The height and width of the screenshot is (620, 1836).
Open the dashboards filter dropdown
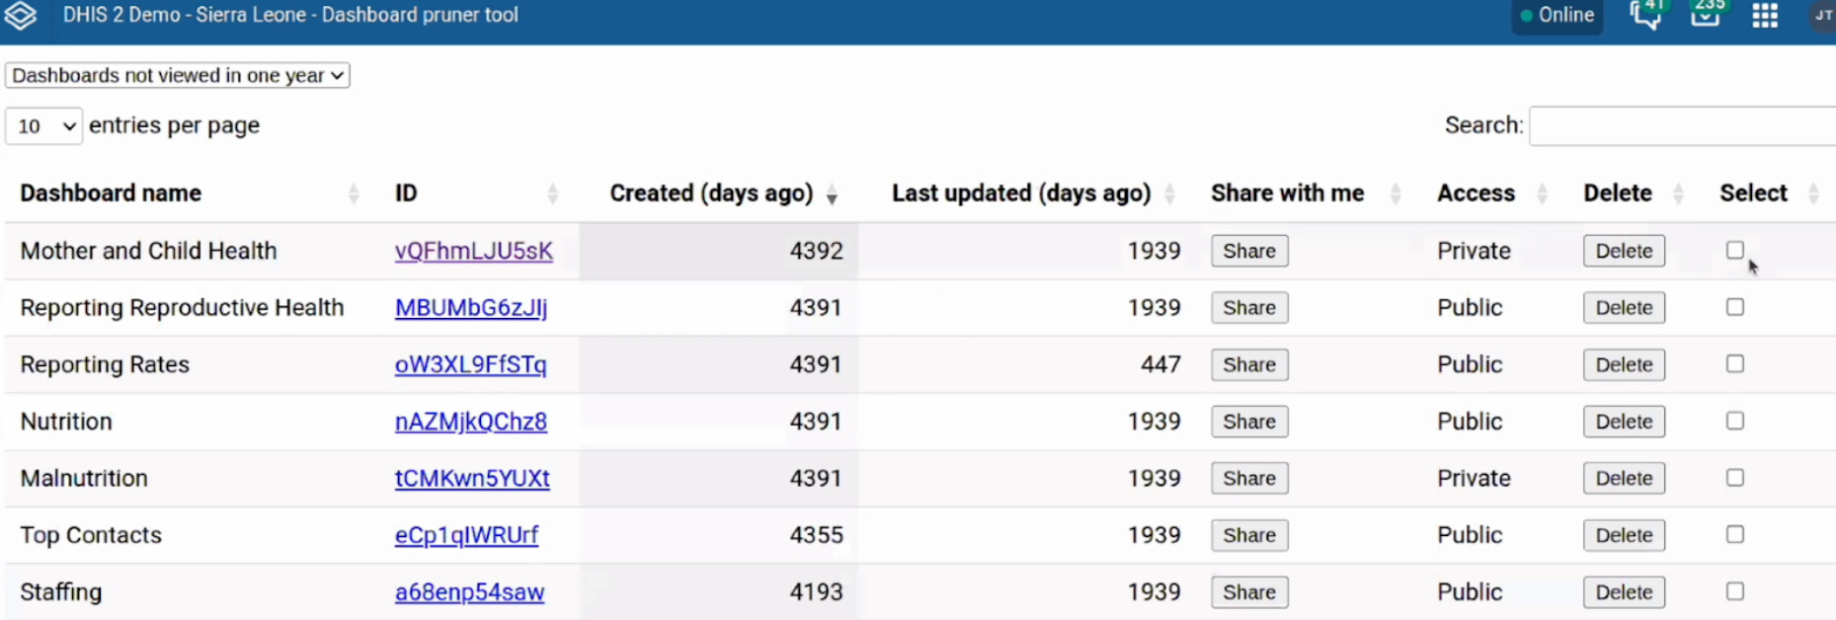(x=178, y=76)
